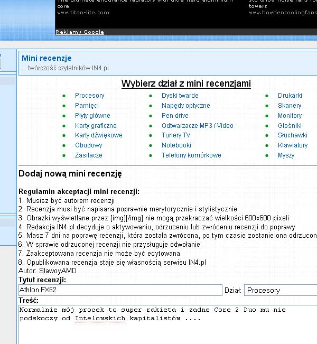Open the Pamięci category link
Screen dimensions: 317x344
[x=87, y=106]
